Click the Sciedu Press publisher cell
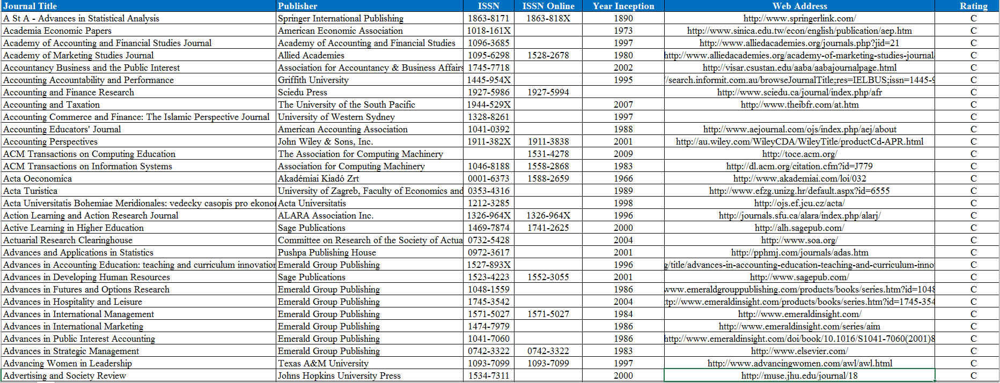Screen dimensions: 1000x383 coord(370,92)
